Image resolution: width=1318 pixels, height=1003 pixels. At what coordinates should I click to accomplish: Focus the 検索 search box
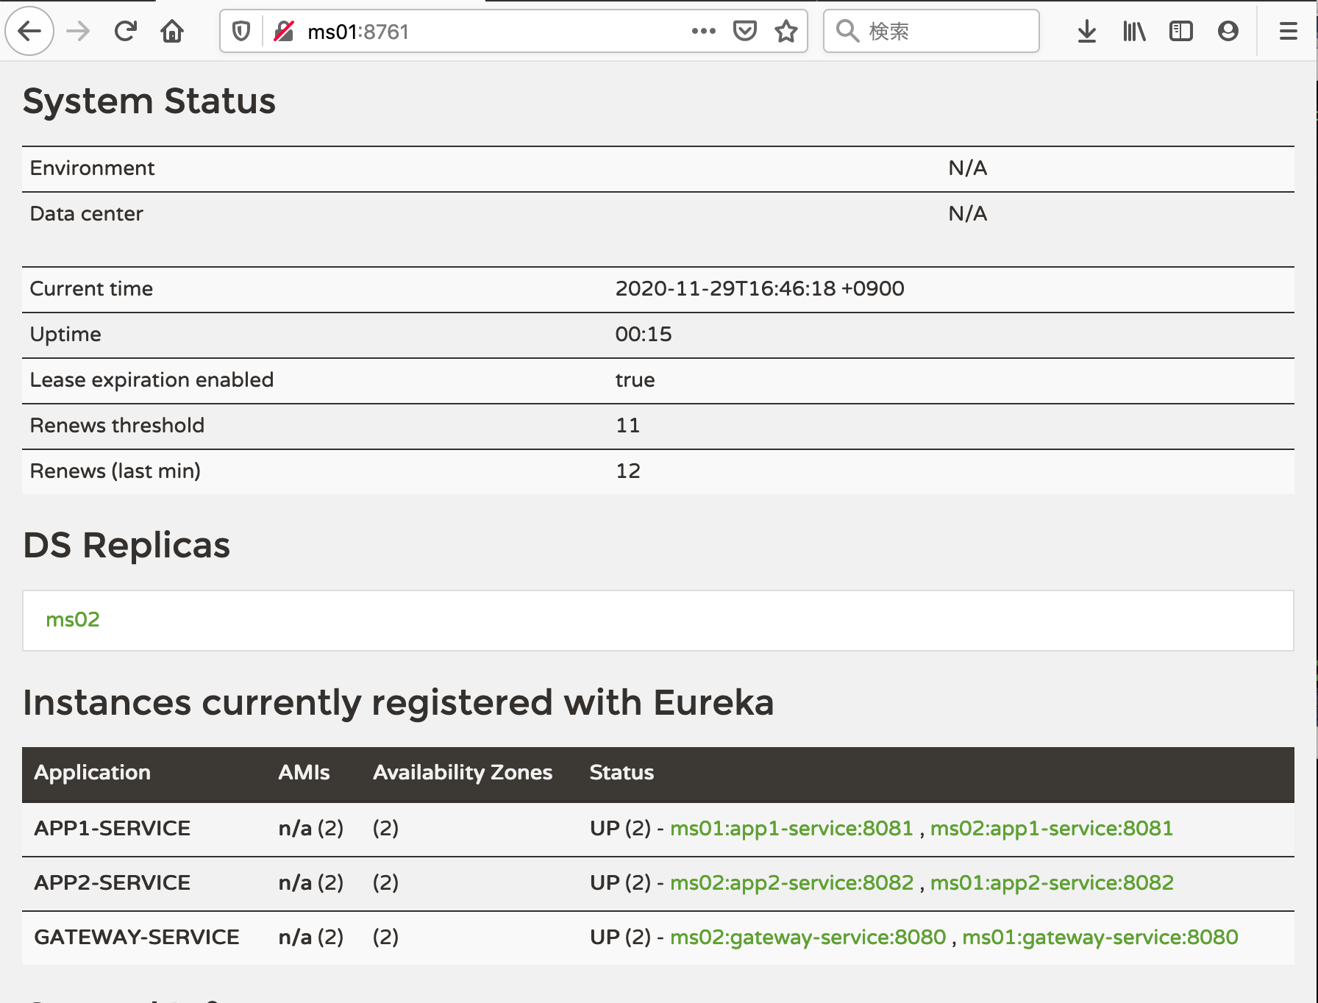(x=931, y=31)
